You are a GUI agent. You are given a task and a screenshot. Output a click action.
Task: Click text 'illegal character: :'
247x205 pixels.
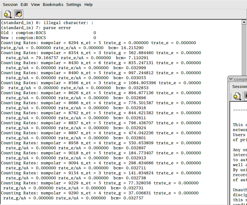[x=68, y=23]
